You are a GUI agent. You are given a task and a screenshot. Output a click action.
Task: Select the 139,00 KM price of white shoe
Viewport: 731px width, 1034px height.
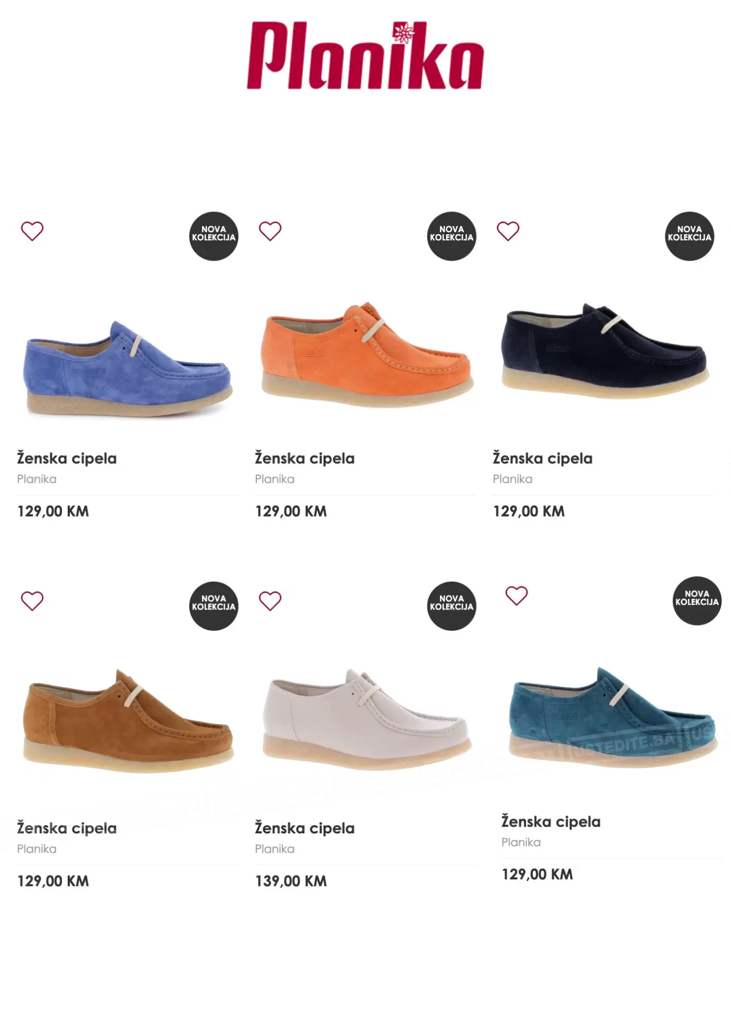(291, 881)
